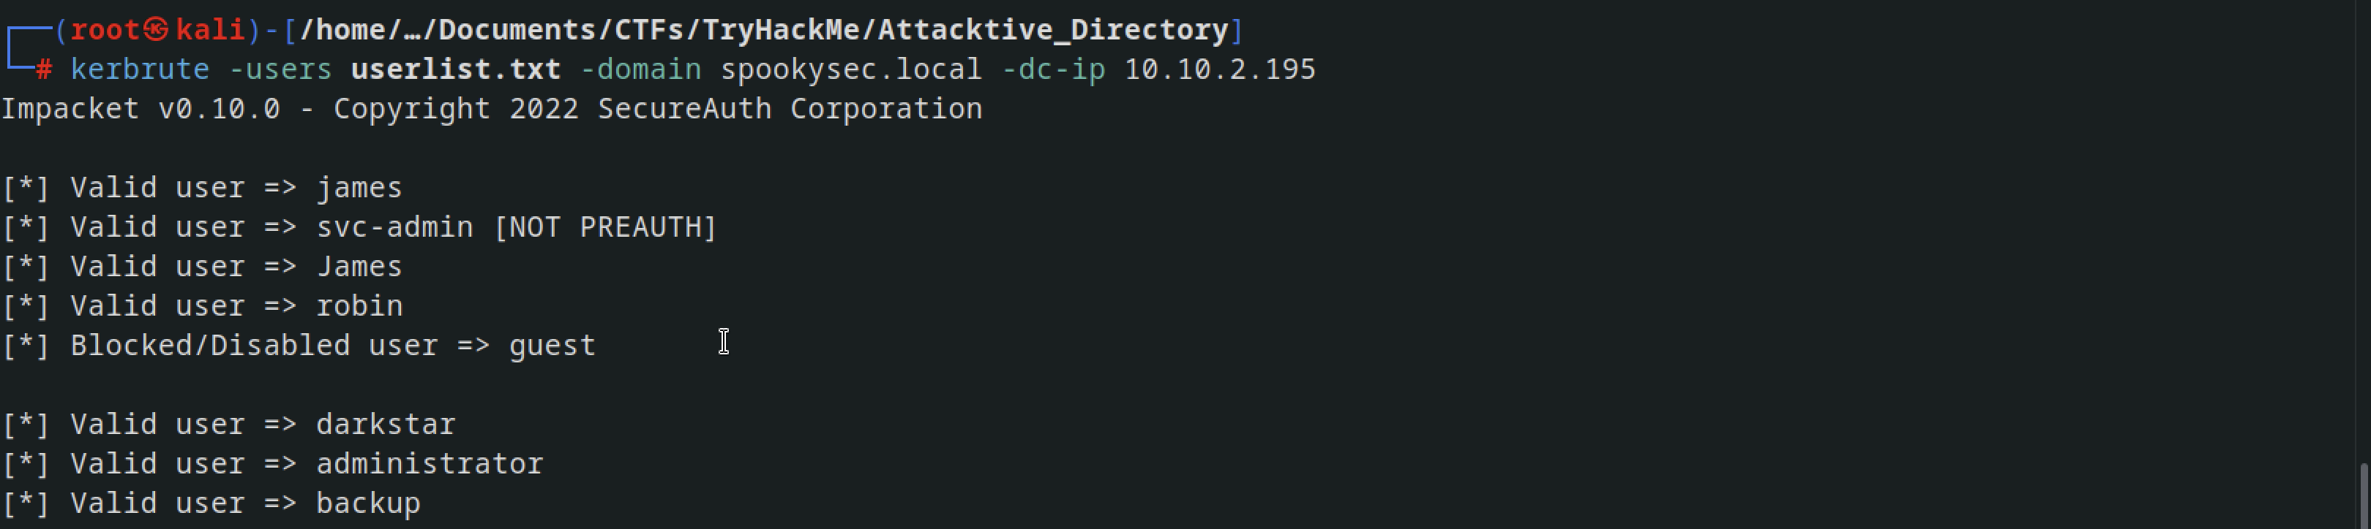The height and width of the screenshot is (529, 2371).
Task: Click the capitalized James username
Action: tap(359, 267)
